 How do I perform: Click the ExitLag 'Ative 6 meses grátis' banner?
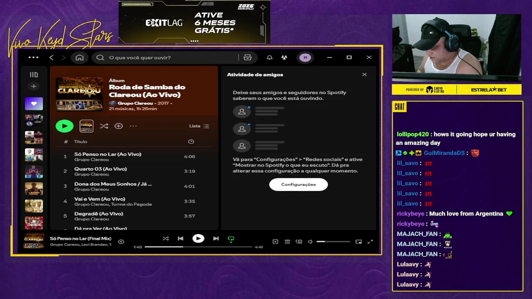click(195, 22)
